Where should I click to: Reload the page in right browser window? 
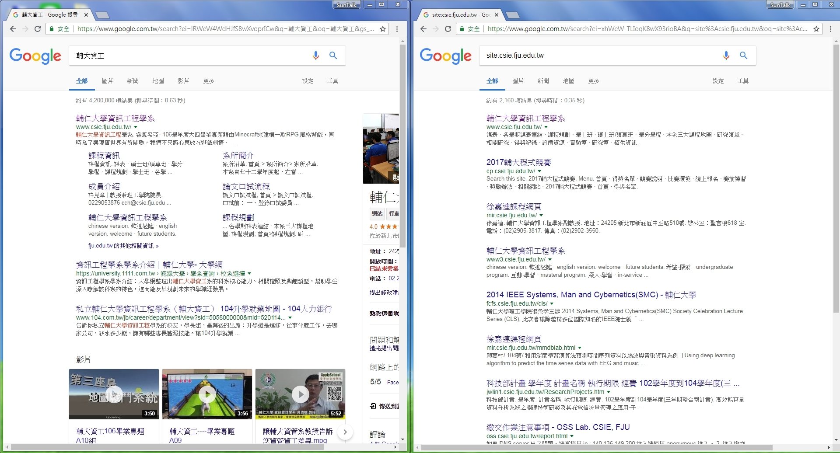(448, 29)
